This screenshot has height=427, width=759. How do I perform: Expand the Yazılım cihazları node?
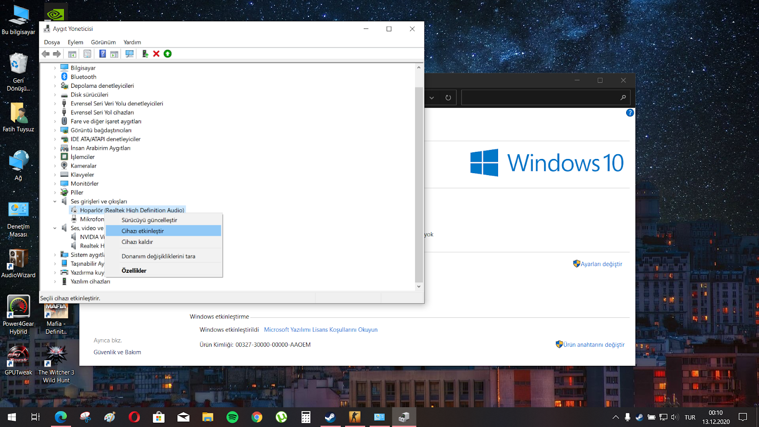point(55,282)
